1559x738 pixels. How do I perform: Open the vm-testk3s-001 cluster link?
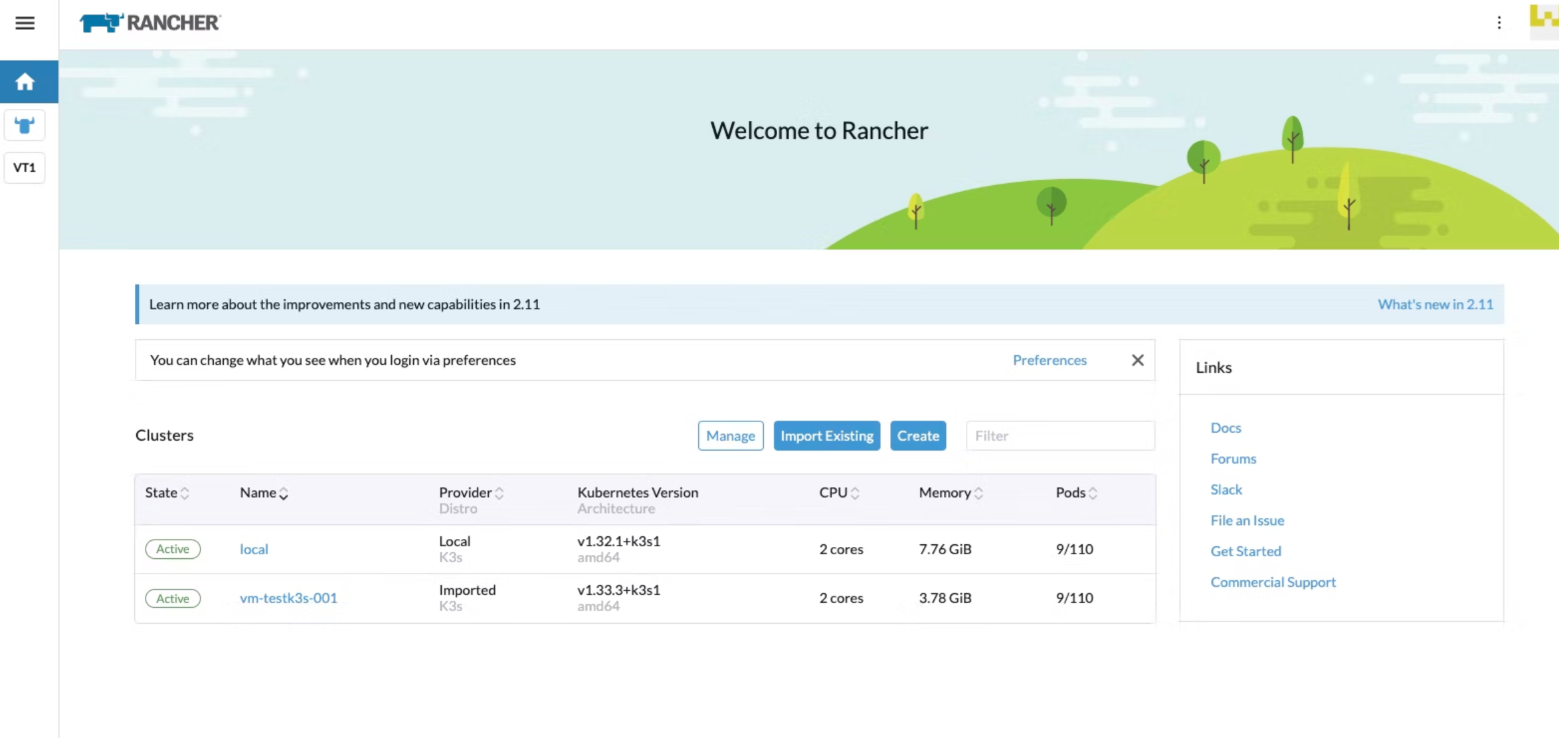coord(288,598)
